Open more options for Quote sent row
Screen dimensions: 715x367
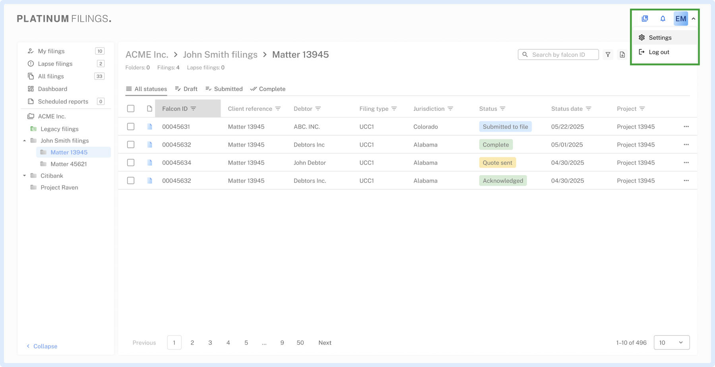click(x=686, y=162)
